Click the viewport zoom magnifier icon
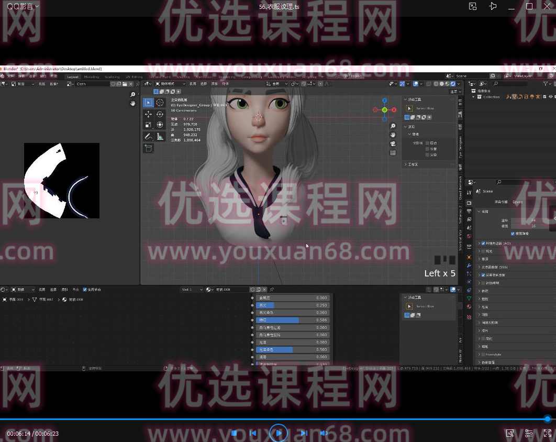The image size is (556, 442). (393, 126)
